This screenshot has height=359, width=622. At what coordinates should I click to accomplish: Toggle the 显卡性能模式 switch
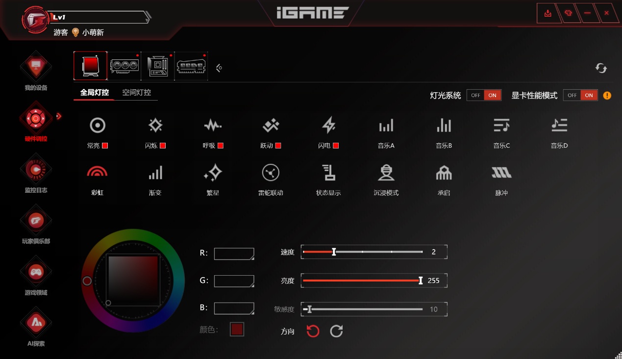[x=580, y=95]
